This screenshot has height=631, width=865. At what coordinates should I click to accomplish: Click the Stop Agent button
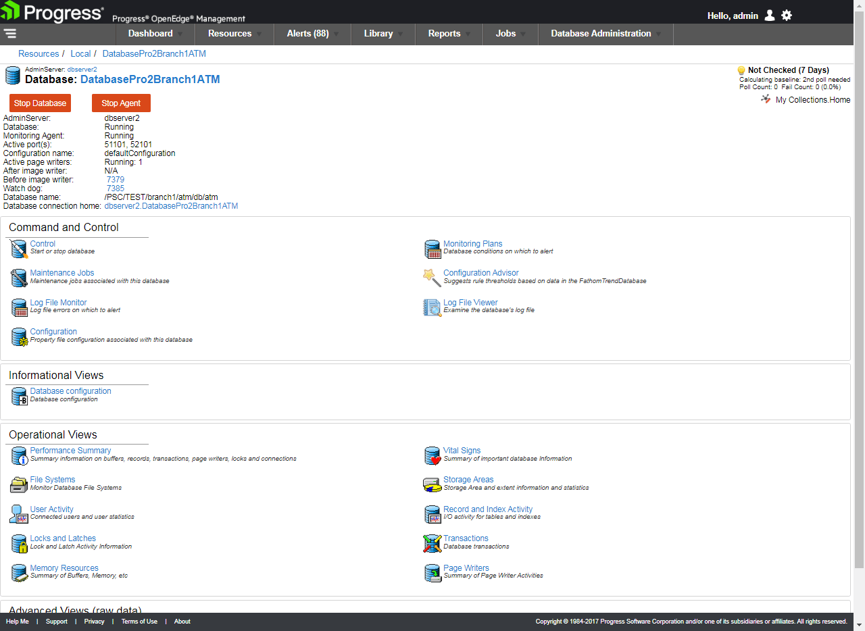pos(121,103)
